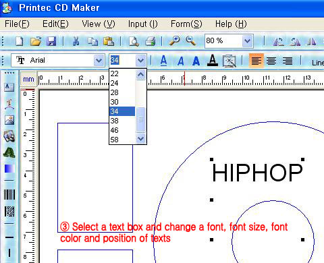324x263 pixels.
Task: Select font size 46 from the list
Action: 122,130
